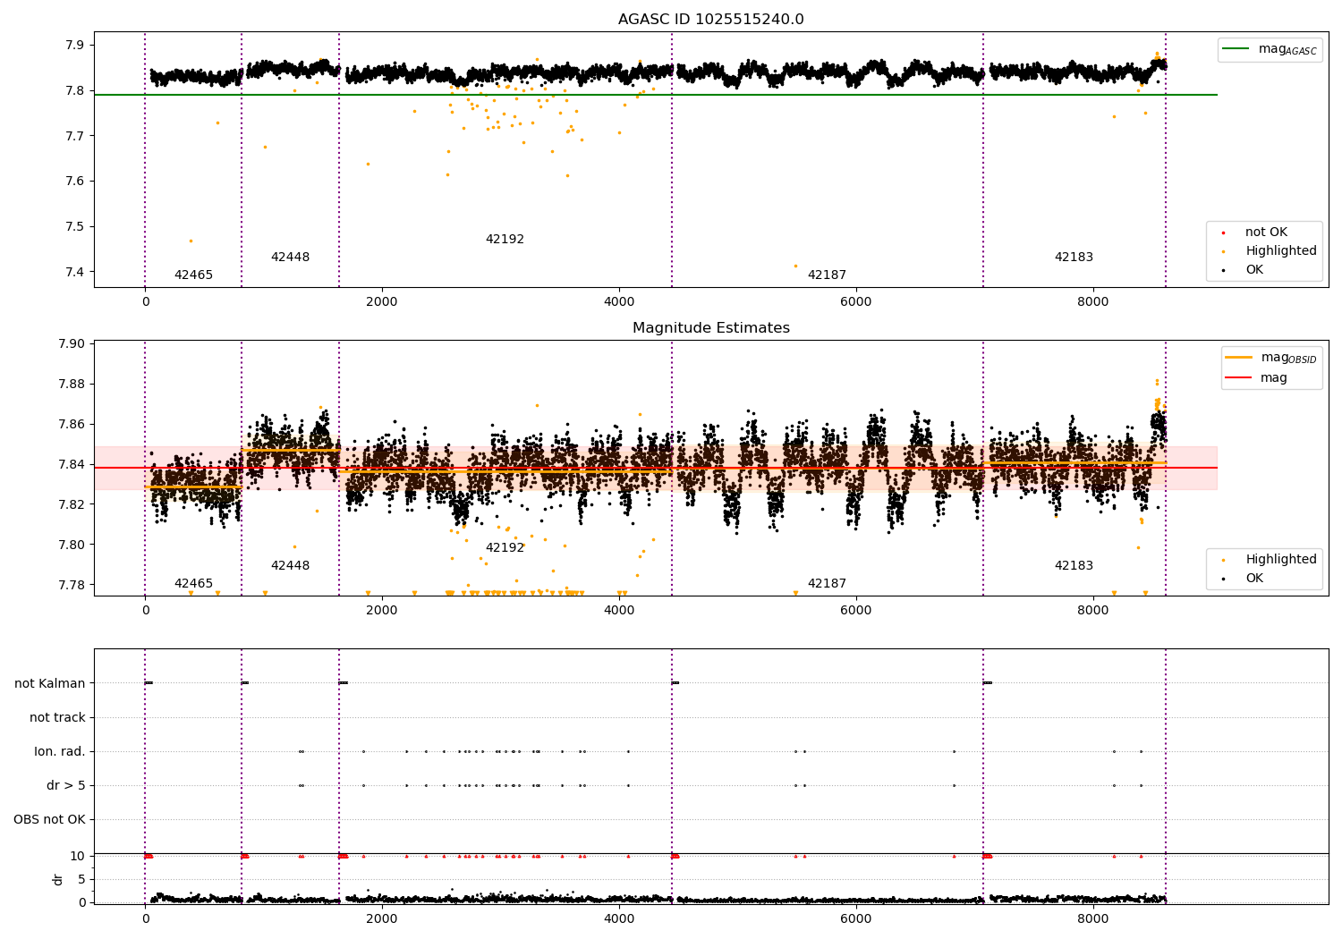Click orange line sample beside mag OBSID legend

pos(1239,358)
